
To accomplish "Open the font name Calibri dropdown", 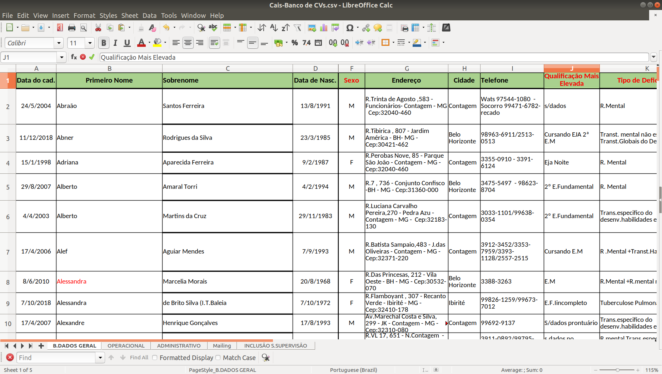I will (59, 43).
